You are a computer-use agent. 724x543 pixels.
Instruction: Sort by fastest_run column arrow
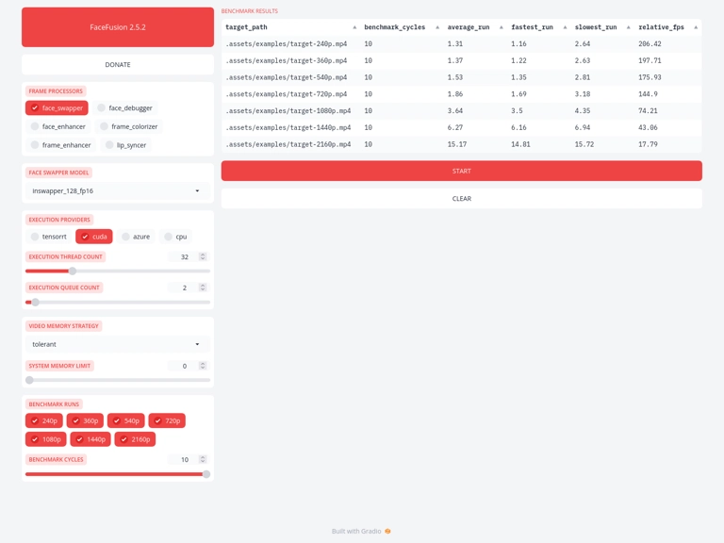565,27
